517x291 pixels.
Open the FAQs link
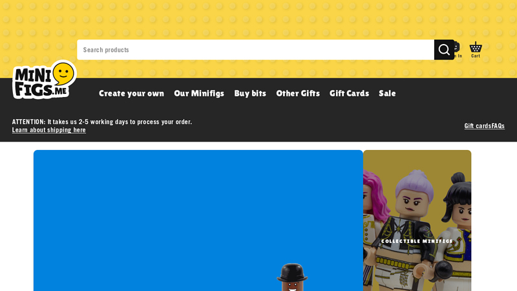click(x=498, y=126)
